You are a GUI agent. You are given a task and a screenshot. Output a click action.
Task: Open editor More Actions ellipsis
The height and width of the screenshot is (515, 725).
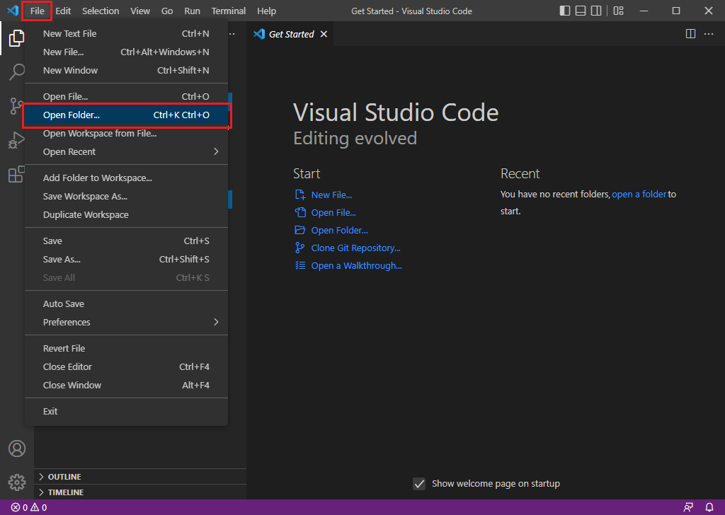tap(708, 34)
